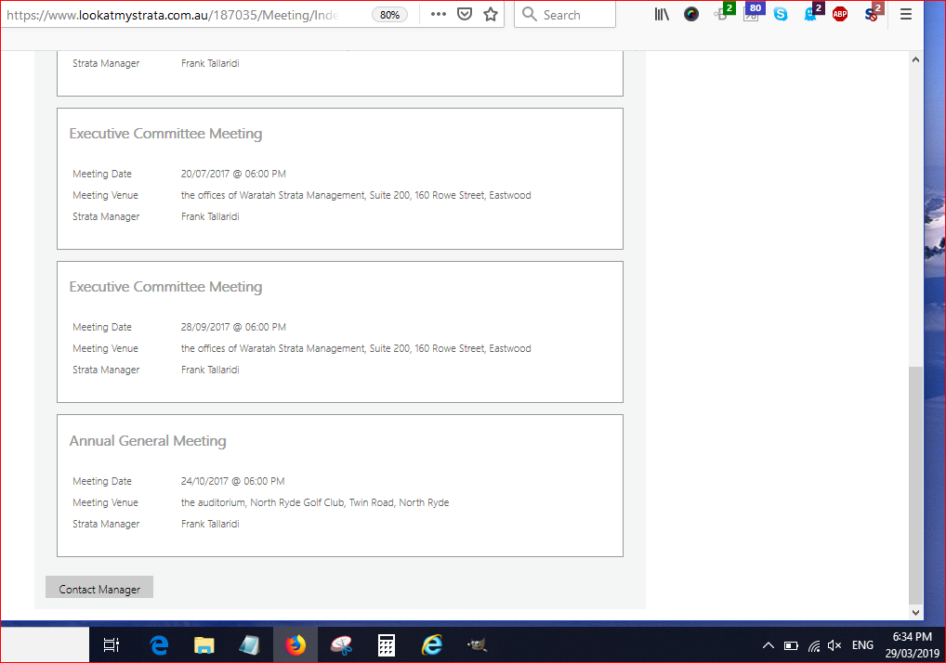This screenshot has height=663, width=946.
Task: Click the color picker lens extension icon
Action: pyautogui.click(x=691, y=14)
